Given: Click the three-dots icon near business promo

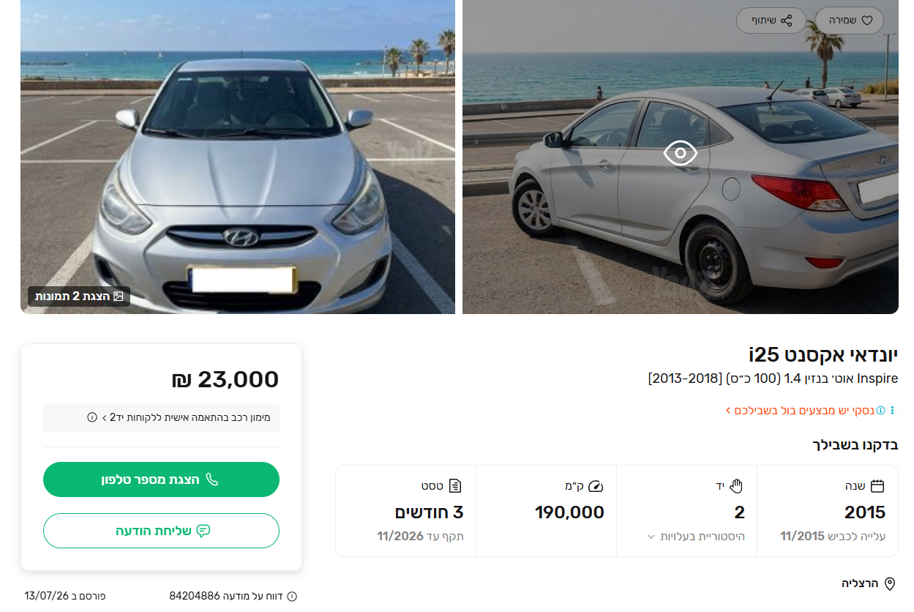Looking at the screenshot, I should click(892, 410).
